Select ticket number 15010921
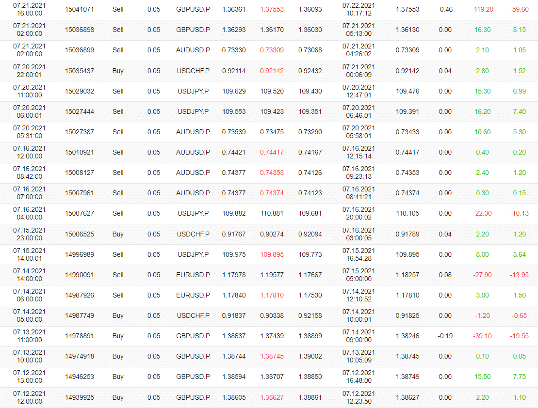Screen dimensions: 538x408 (x=79, y=152)
